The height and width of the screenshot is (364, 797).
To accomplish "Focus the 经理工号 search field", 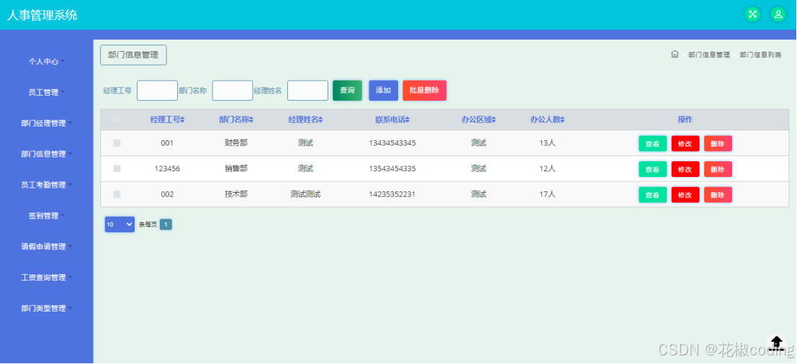I will pyautogui.click(x=157, y=91).
